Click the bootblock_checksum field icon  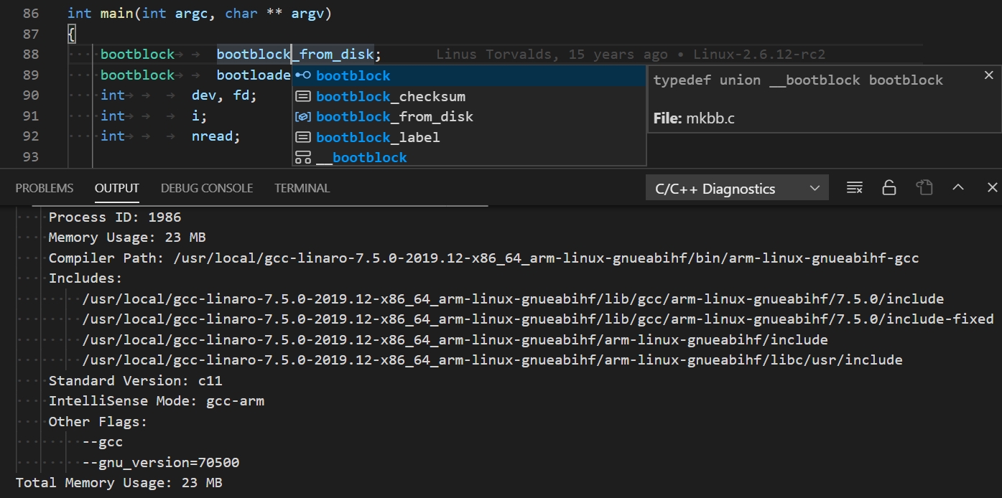coord(303,96)
